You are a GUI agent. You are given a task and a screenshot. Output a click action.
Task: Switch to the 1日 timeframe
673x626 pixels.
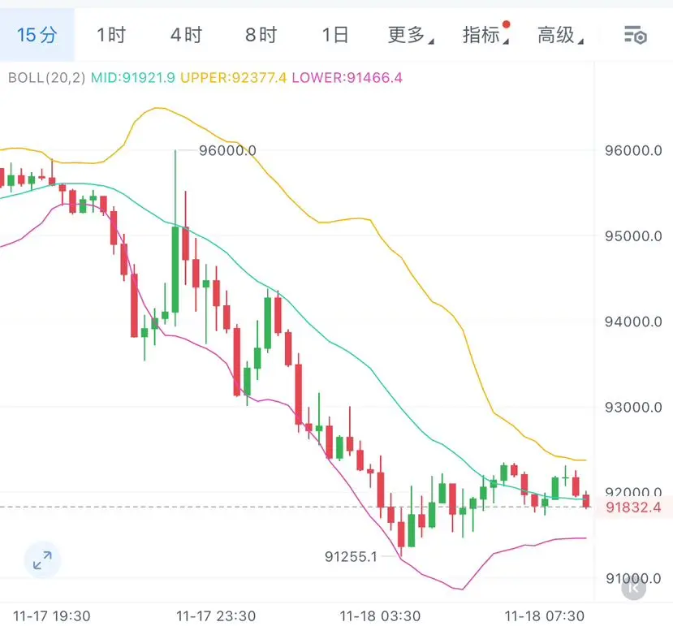(x=335, y=35)
